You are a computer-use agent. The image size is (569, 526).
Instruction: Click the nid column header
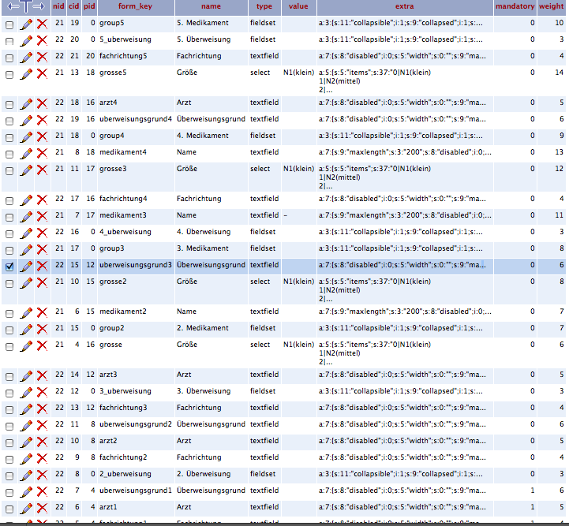click(58, 6)
